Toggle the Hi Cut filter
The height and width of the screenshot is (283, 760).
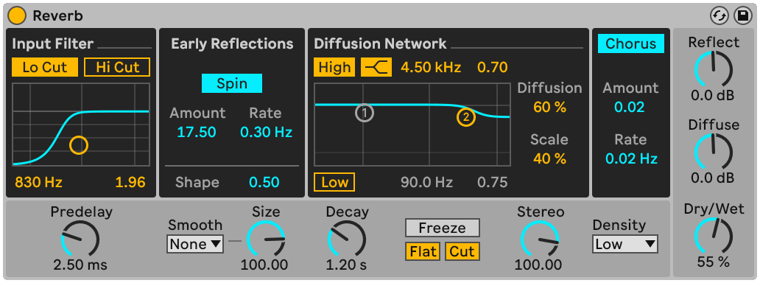[117, 67]
